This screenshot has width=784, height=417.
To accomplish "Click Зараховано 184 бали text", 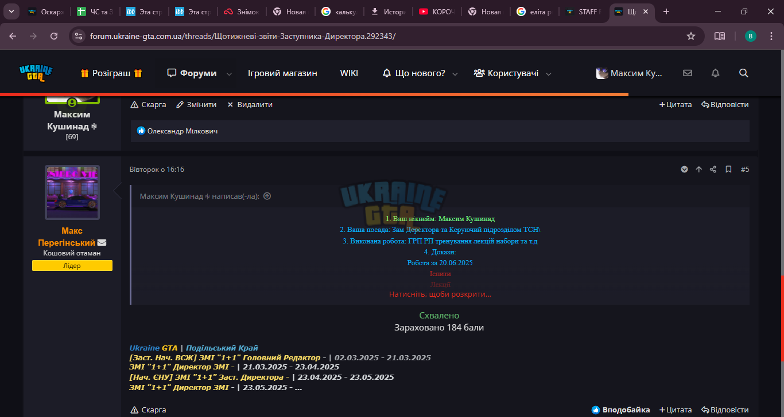I will click(x=439, y=328).
